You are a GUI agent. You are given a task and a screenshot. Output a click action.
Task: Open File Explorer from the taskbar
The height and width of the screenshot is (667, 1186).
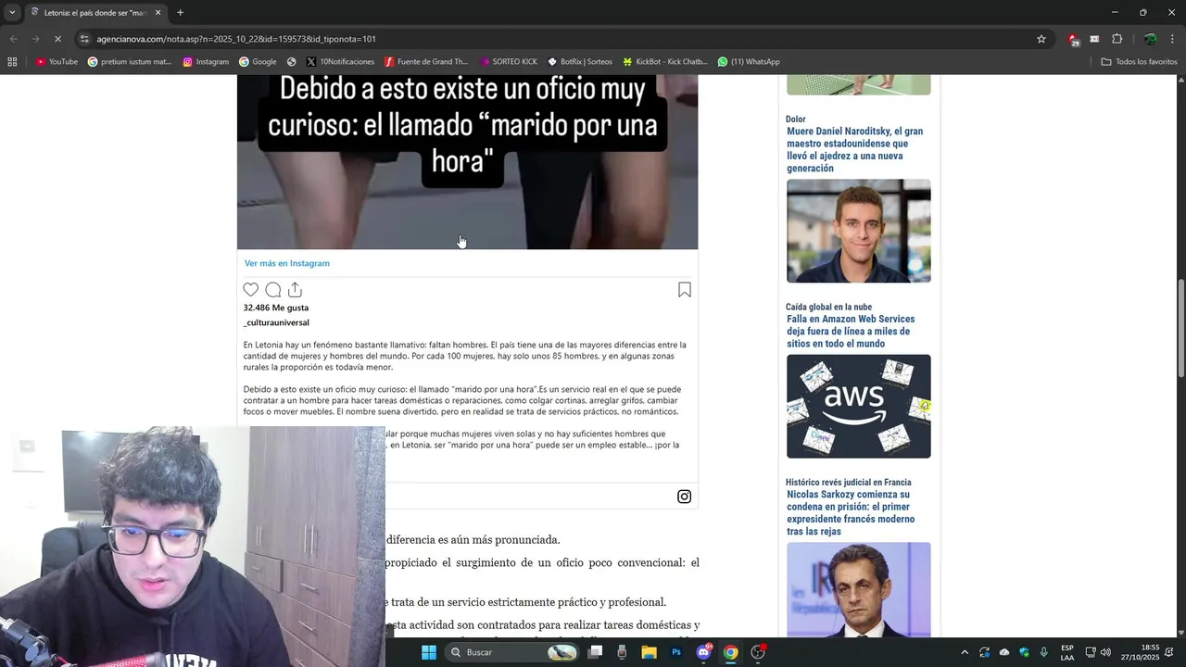(x=650, y=652)
